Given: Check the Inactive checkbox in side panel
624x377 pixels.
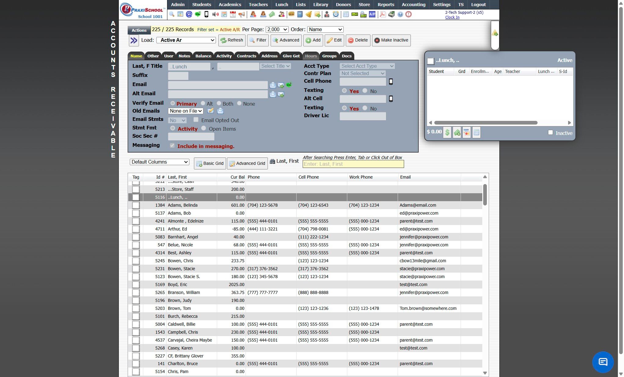Looking at the screenshot, I should click(550, 132).
